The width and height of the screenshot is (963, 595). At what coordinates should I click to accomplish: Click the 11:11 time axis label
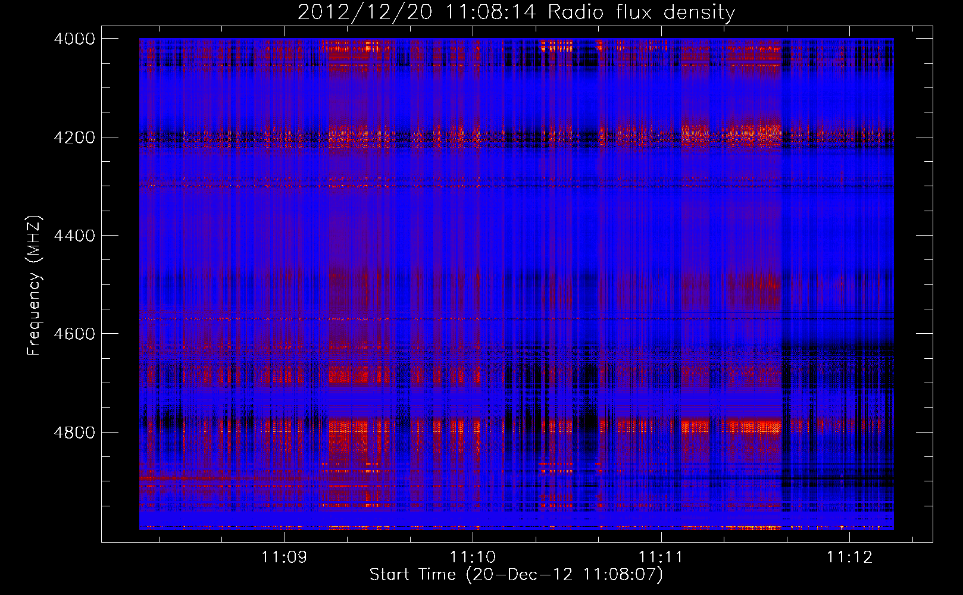pyautogui.click(x=661, y=557)
